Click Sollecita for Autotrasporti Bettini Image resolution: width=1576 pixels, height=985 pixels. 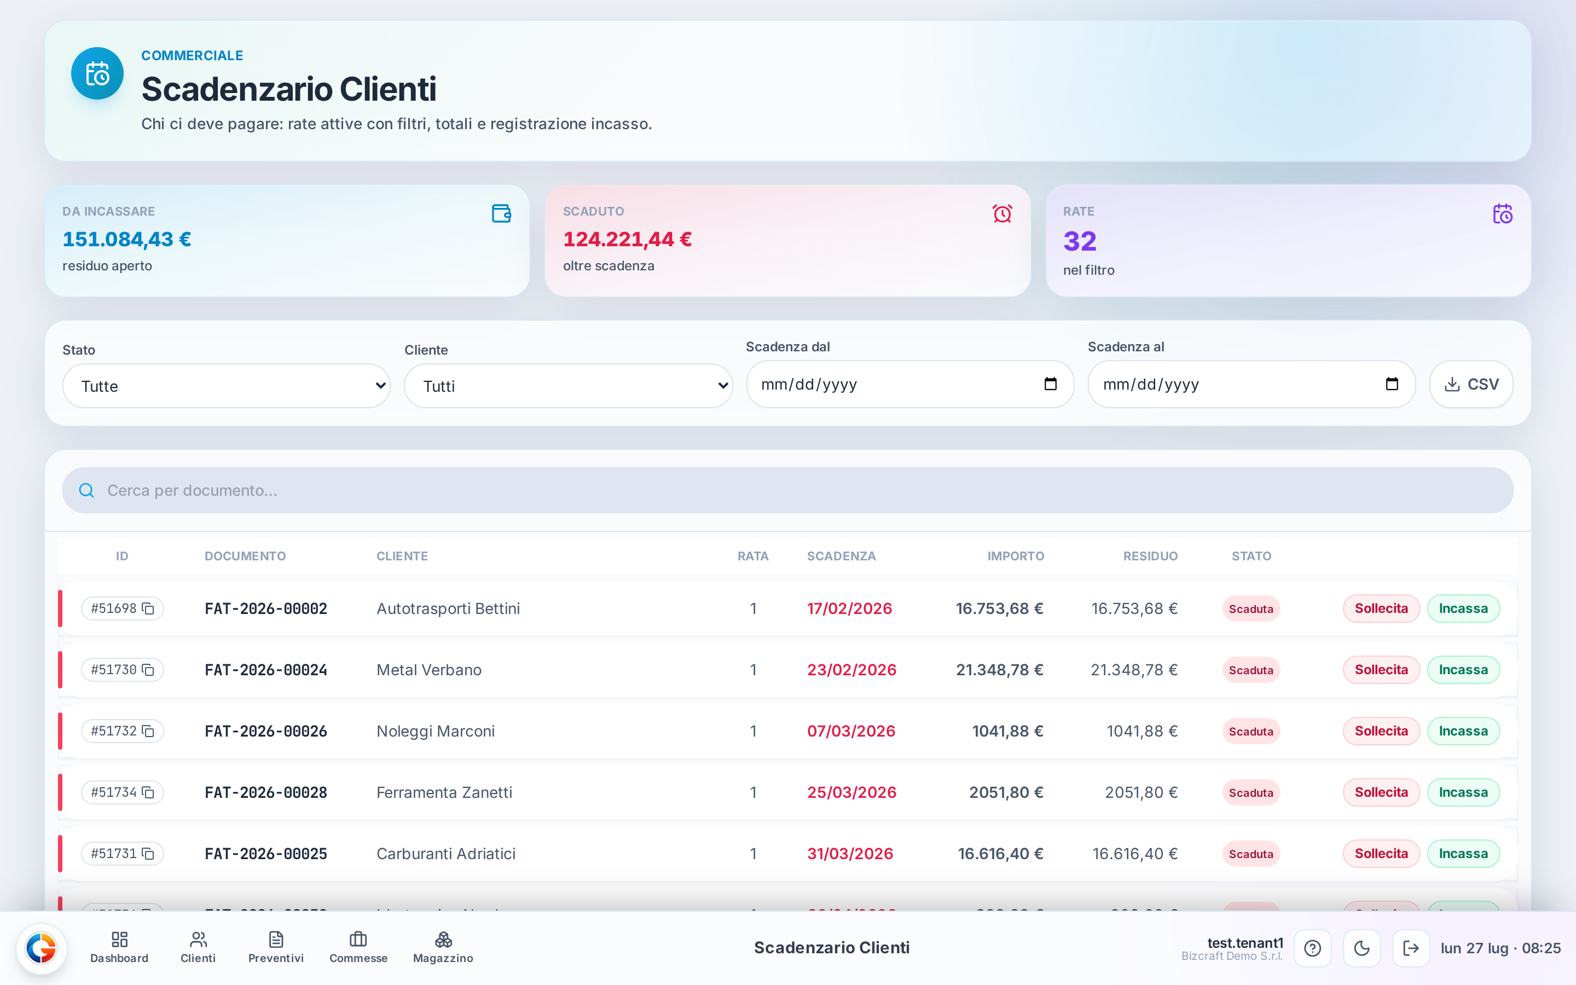1381,609
